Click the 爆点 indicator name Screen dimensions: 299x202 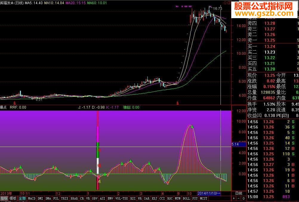(4, 107)
